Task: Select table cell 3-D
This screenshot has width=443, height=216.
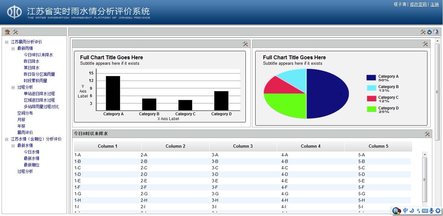Action: (x=215, y=175)
